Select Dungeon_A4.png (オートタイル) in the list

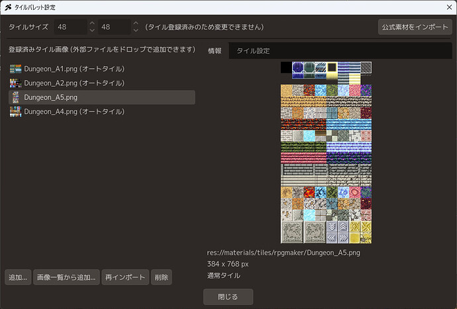tap(102, 112)
